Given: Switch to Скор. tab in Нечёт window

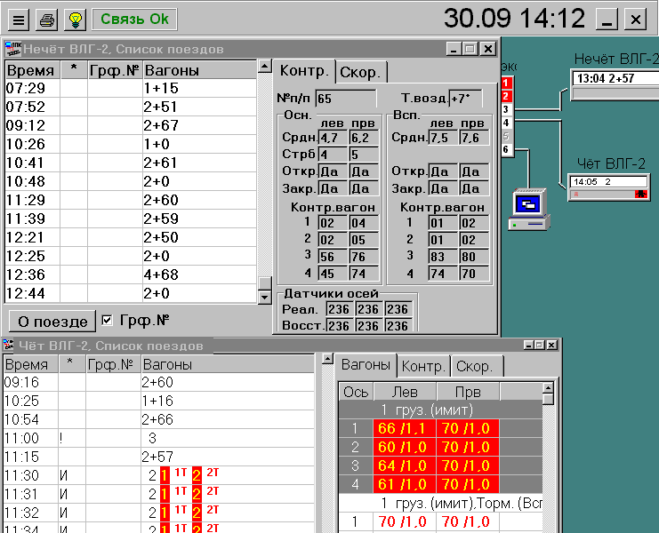Looking at the screenshot, I should pos(360,72).
